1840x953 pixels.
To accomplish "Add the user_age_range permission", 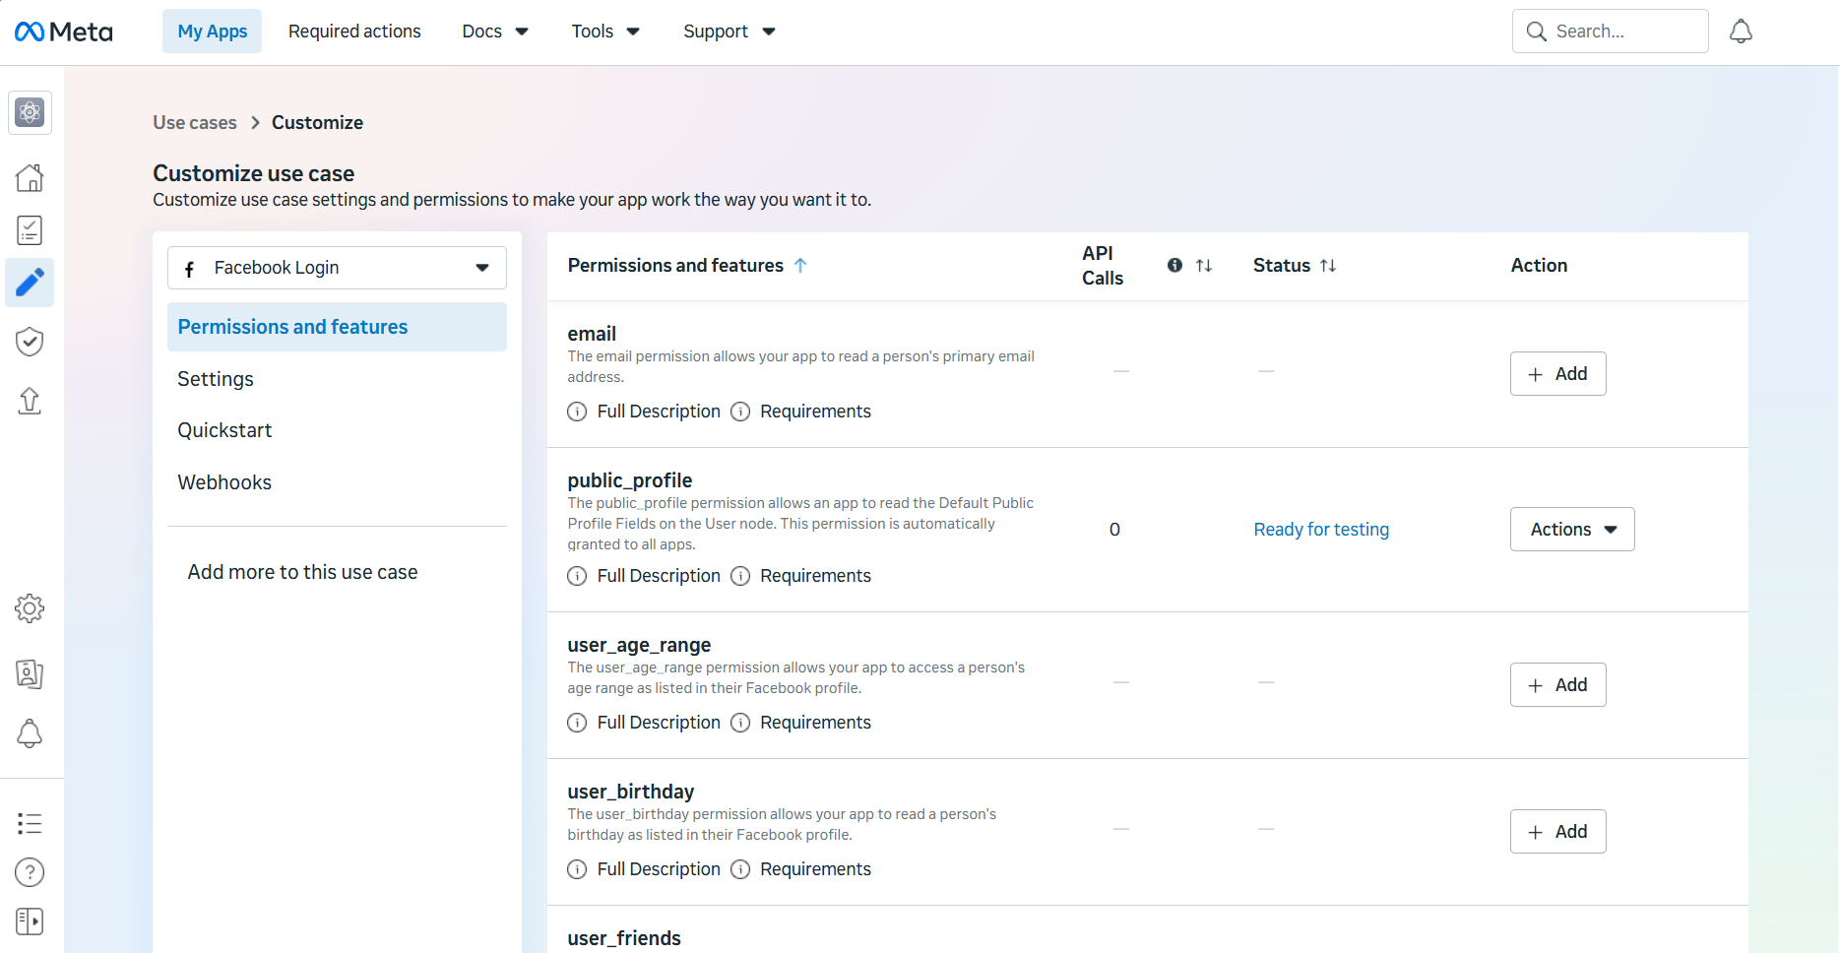I will point(1557,685).
